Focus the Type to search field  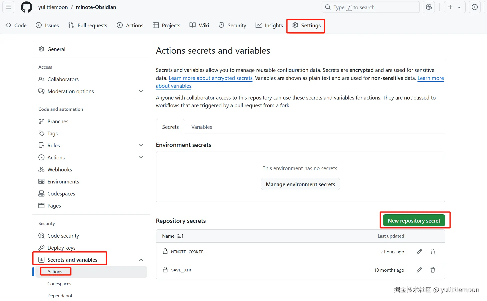(x=370, y=7)
